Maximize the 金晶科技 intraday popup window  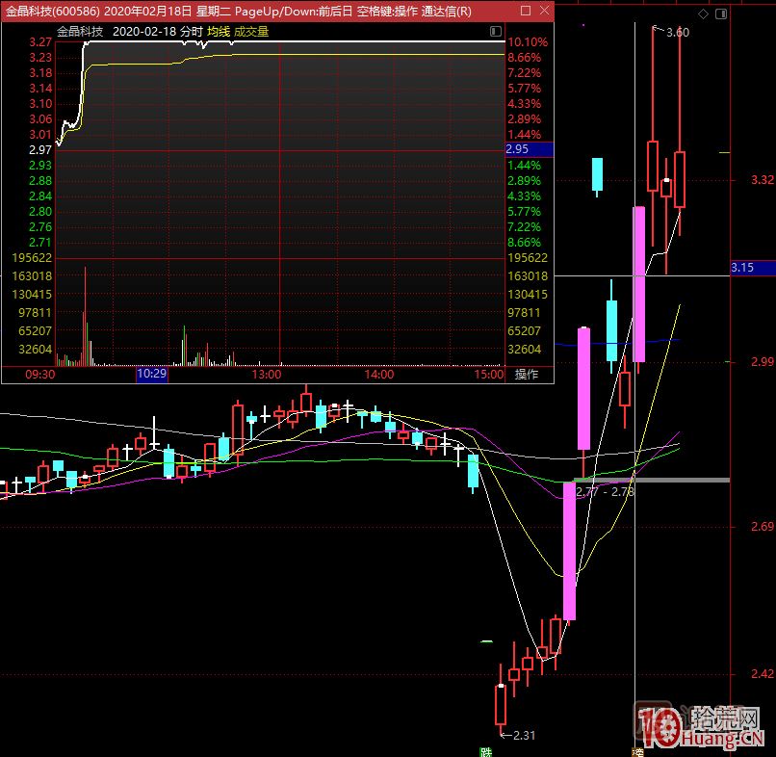pos(525,11)
